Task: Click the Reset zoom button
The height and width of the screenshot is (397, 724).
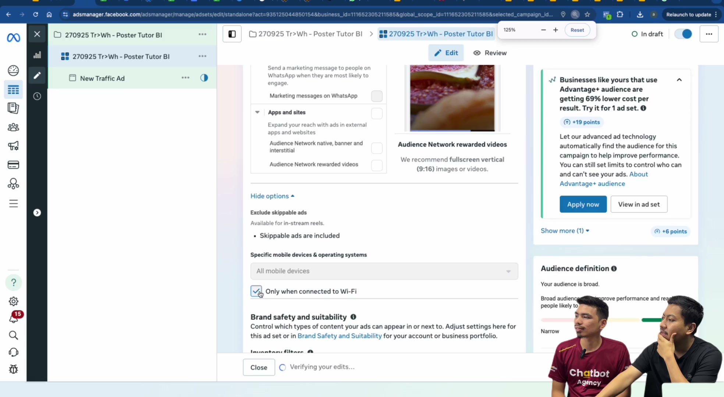Action: tap(577, 30)
